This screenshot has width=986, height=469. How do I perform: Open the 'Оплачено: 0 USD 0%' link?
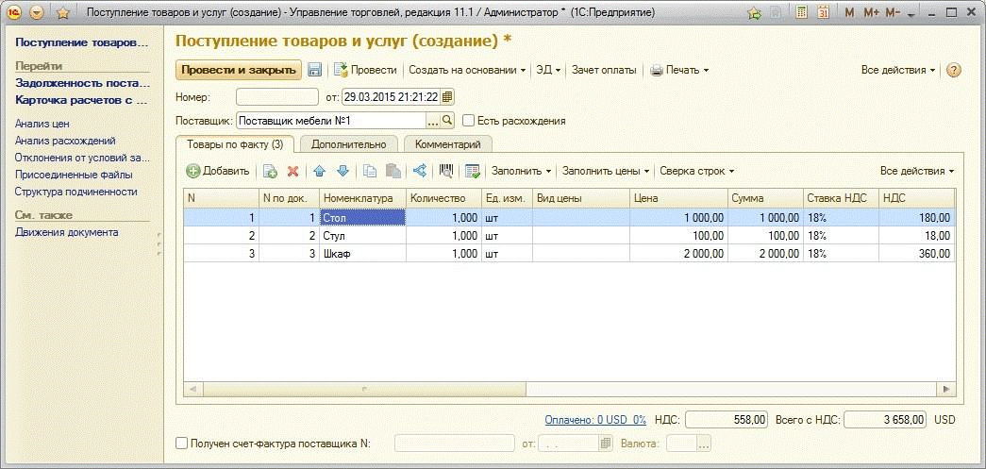point(594,419)
